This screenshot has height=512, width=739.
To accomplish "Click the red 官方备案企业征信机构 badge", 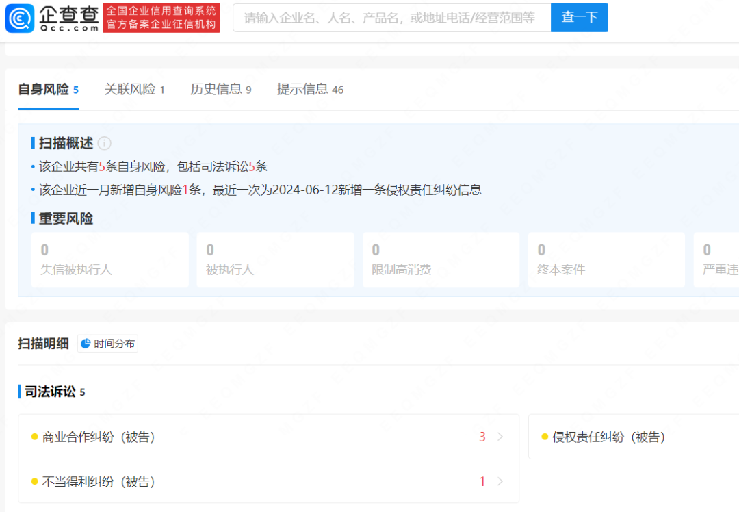I will coord(161,18).
